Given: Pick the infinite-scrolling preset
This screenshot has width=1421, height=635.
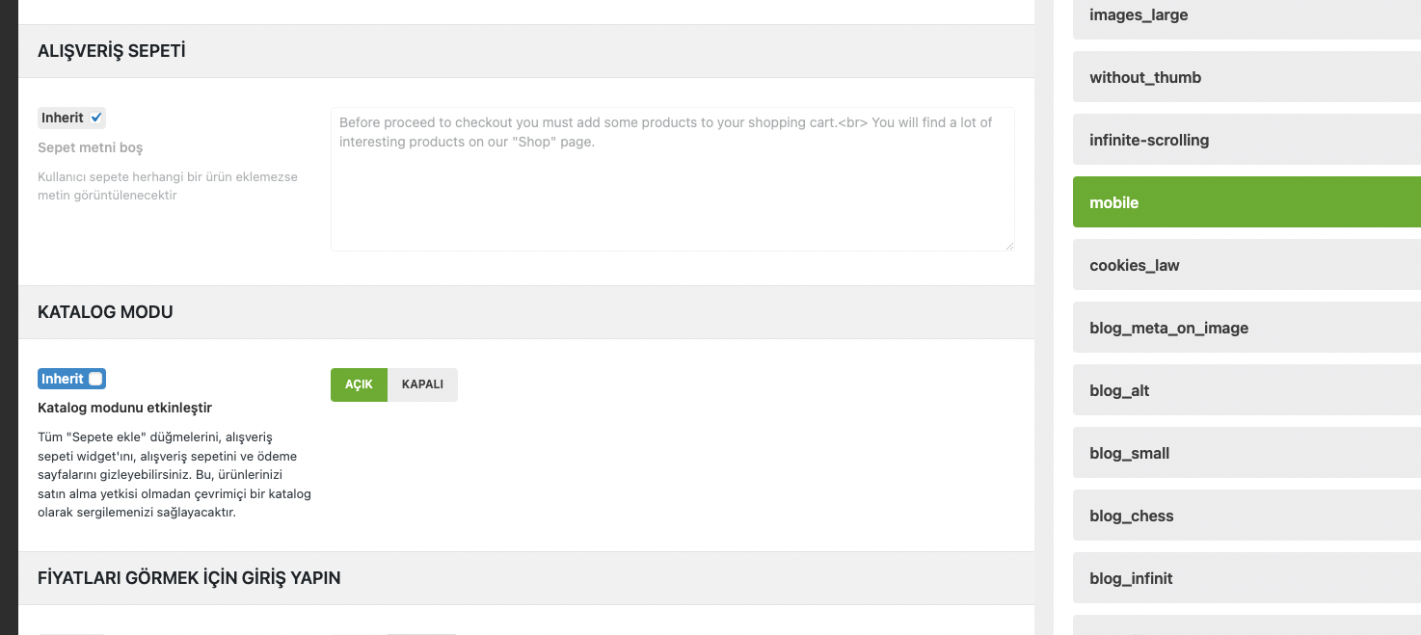Looking at the screenshot, I should tap(1246, 140).
